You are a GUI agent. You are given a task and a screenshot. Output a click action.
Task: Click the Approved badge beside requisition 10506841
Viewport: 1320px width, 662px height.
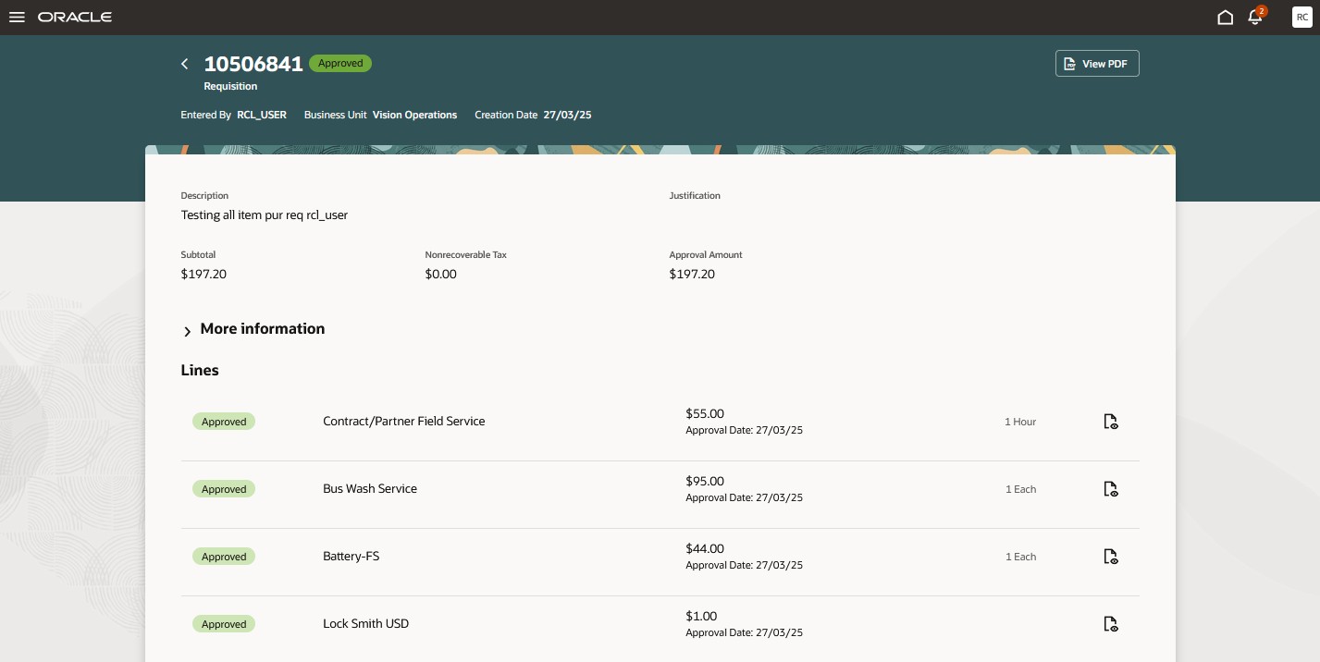point(340,63)
